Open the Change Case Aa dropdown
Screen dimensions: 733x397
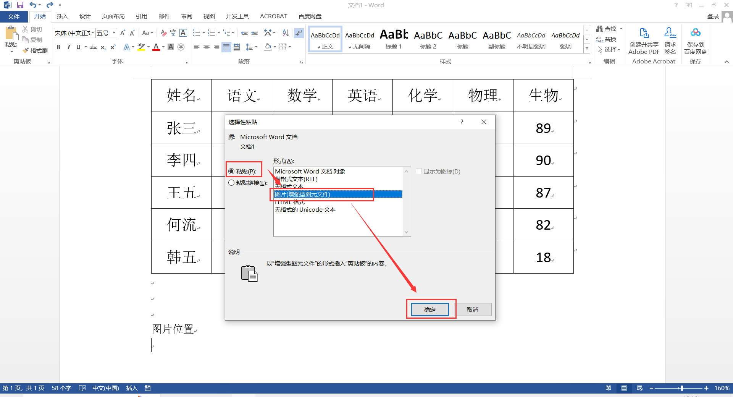point(147,33)
